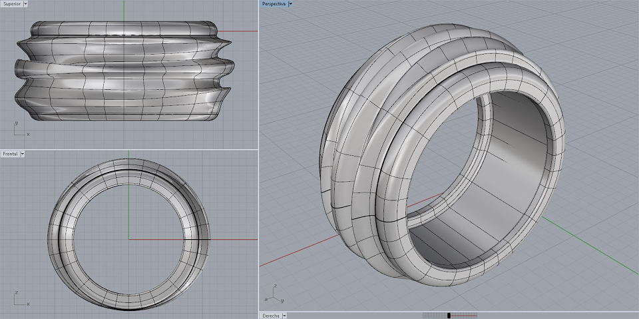Open the Superior viewport dropdown arrow
The height and width of the screenshot is (319, 639).
pyautogui.click(x=26, y=4)
